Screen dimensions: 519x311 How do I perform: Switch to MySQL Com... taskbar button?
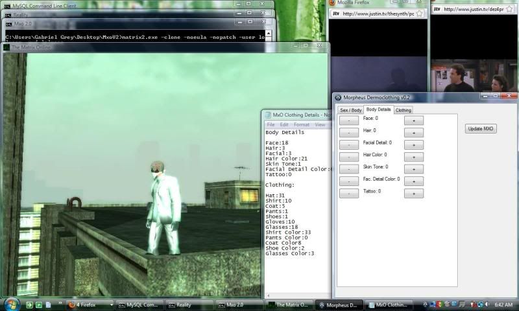pos(141,305)
